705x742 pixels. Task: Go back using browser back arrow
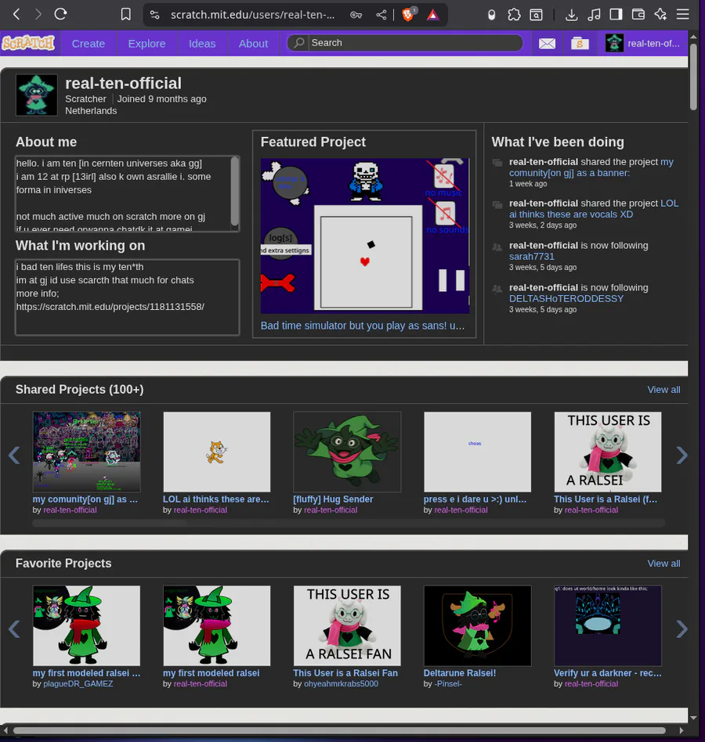coord(16,14)
